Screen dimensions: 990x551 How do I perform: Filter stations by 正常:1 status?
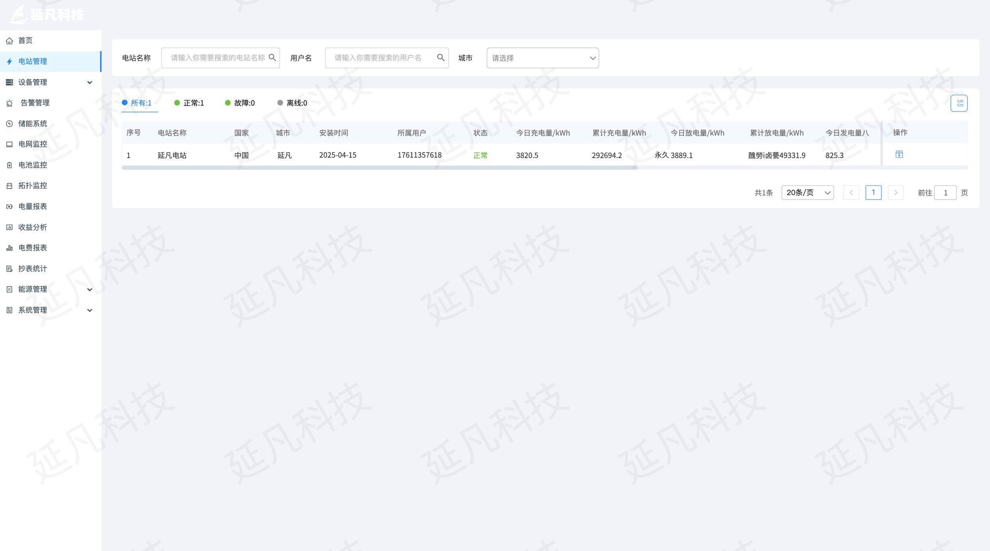[x=189, y=103]
